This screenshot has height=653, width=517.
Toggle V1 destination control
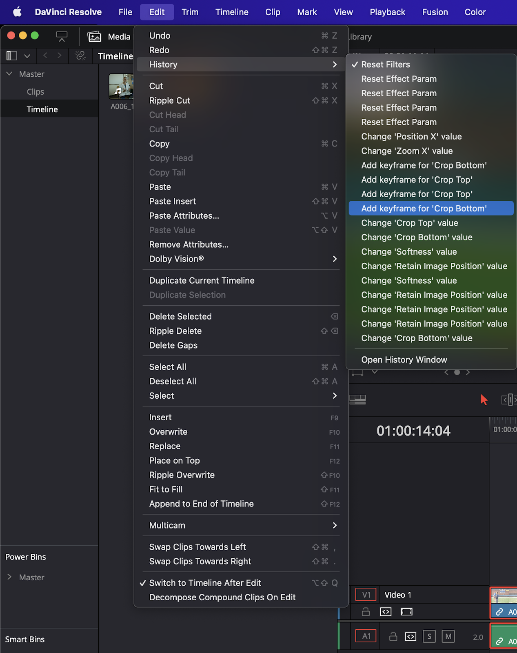pos(366,595)
